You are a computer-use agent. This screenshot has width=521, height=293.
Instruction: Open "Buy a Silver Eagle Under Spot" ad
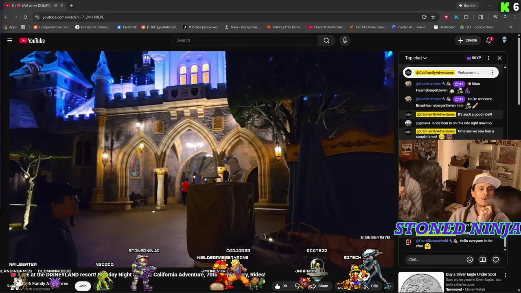471,275
